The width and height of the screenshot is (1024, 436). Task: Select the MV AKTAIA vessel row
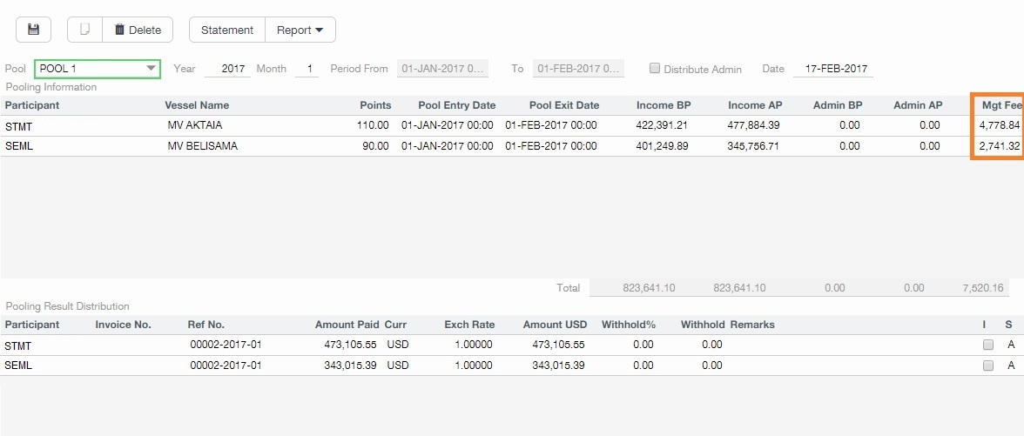(194, 125)
